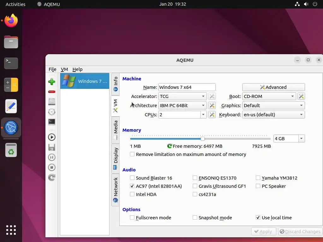Launch Firefox from the dock
Screen dimensions: 323x242
(11, 20)
